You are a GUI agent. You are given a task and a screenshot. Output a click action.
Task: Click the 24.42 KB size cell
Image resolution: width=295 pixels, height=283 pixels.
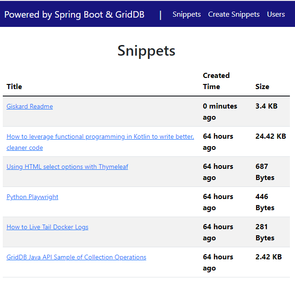pyautogui.click(x=270, y=136)
